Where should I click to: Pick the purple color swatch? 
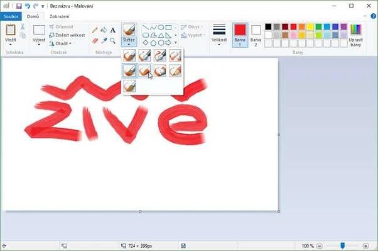pos(343,26)
